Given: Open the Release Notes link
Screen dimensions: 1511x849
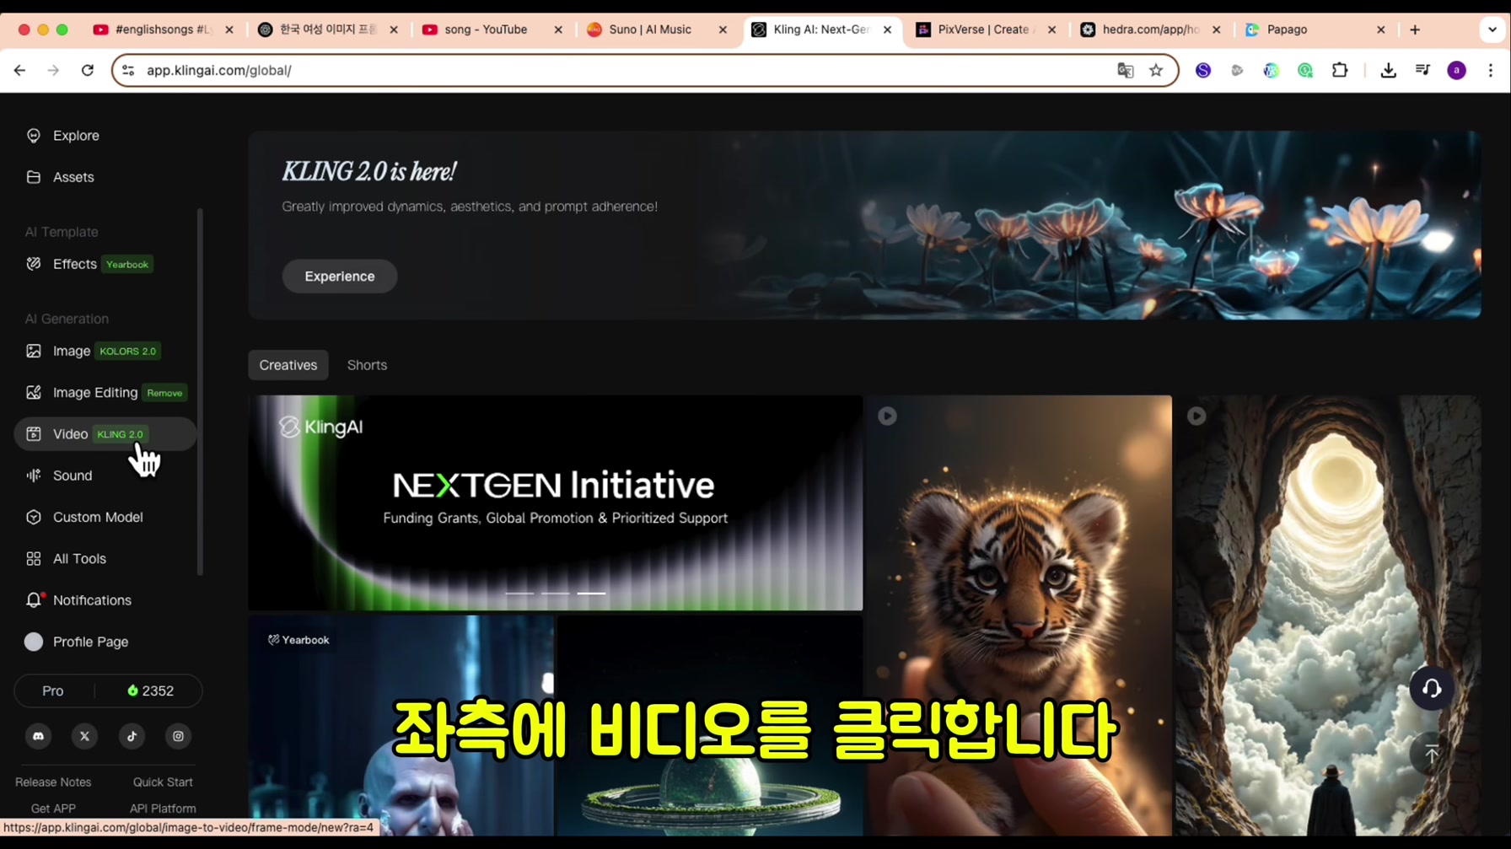Looking at the screenshot, I should 53,782.
